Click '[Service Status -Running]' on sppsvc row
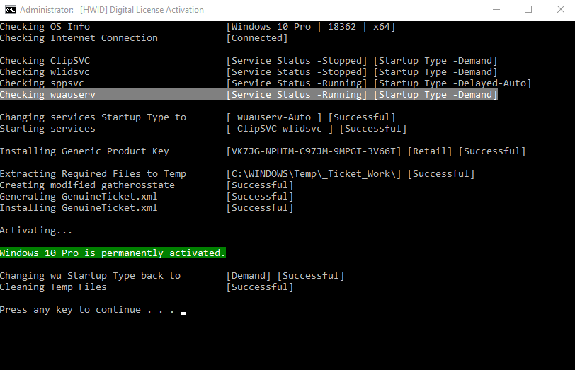 point(296,83)
